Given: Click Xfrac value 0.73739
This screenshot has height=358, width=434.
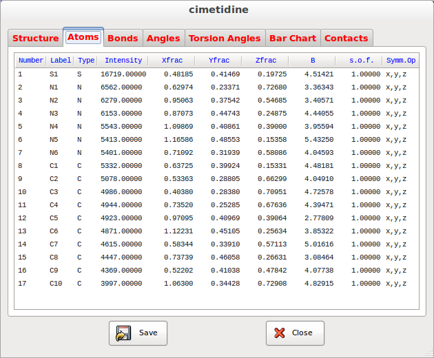Looking at the screenshot, I should [178, 257].
